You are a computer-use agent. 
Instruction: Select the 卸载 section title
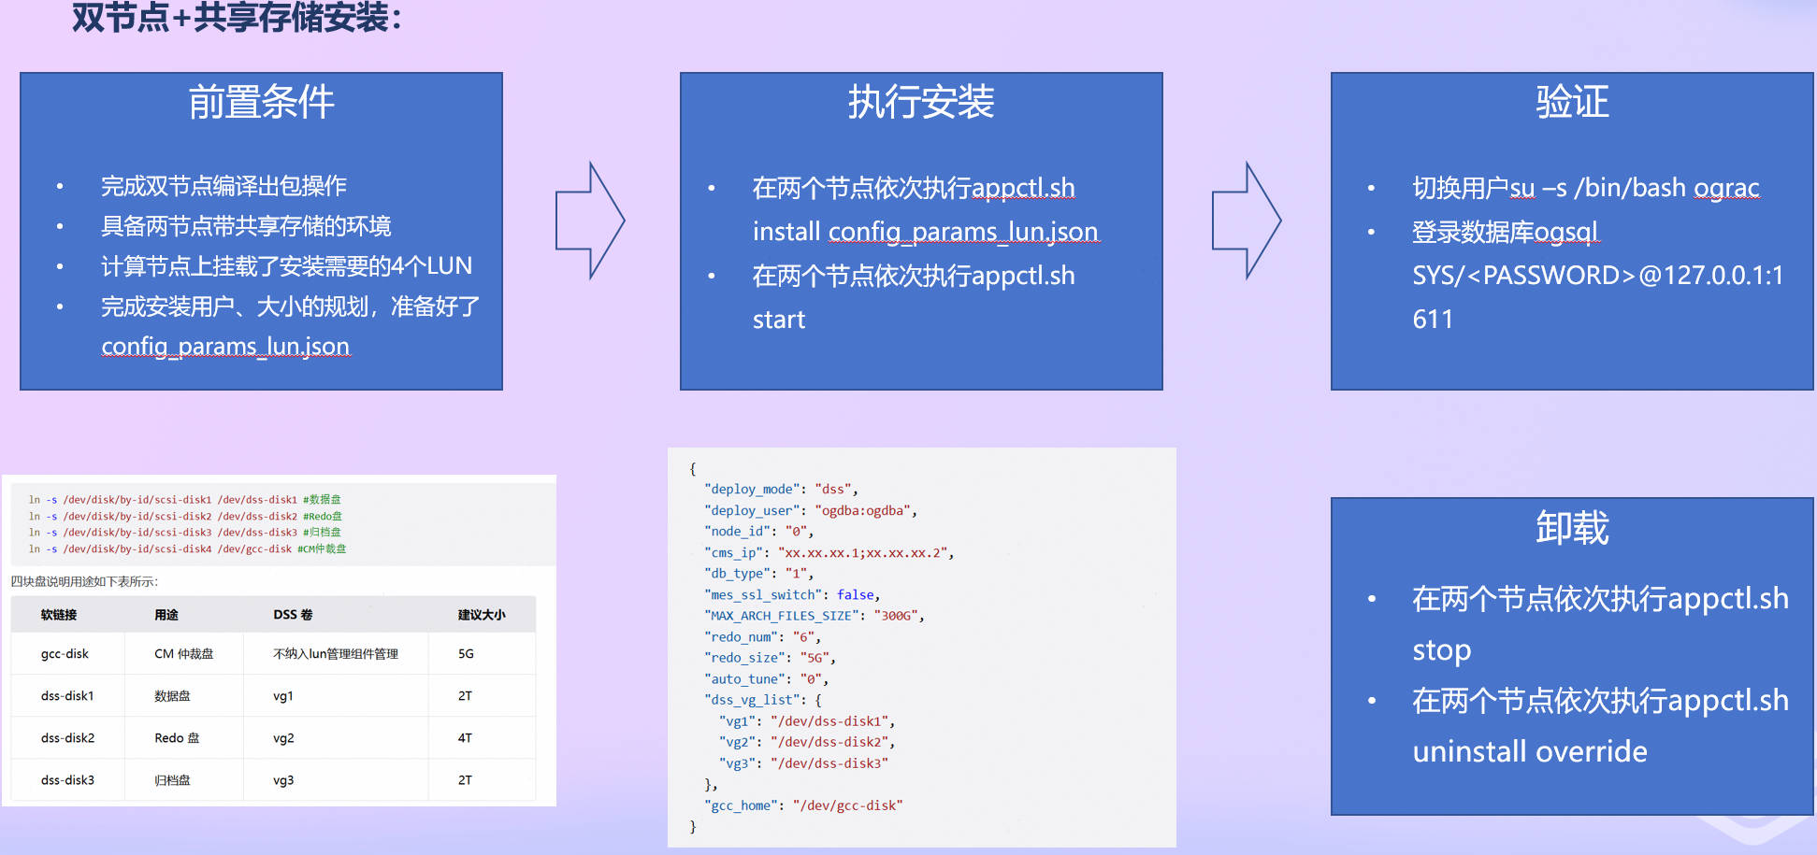[1571, 529]
